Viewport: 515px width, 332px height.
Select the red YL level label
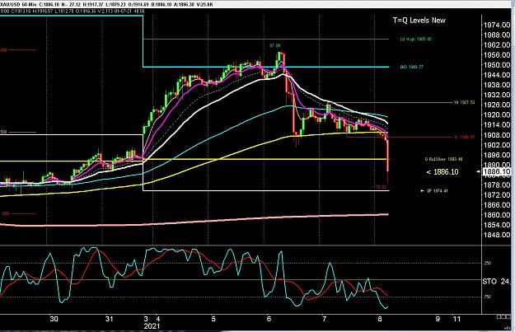click(x=465, y=138)
